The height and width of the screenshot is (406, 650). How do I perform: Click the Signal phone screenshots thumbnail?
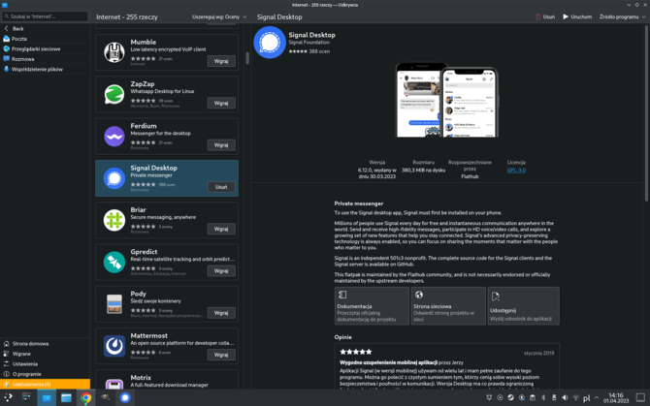[447, 100]
